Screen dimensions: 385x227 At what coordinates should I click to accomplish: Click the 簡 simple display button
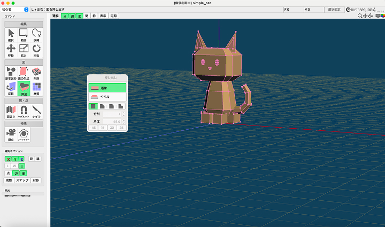pyautogui.click(x=87, y=16)
